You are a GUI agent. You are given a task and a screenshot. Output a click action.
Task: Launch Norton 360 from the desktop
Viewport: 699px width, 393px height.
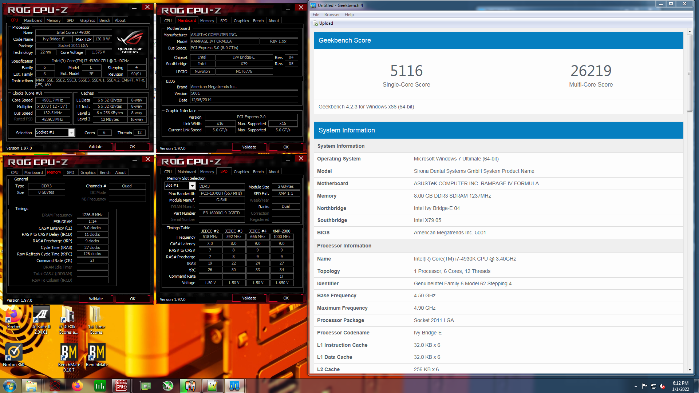[x=14, y=355]
